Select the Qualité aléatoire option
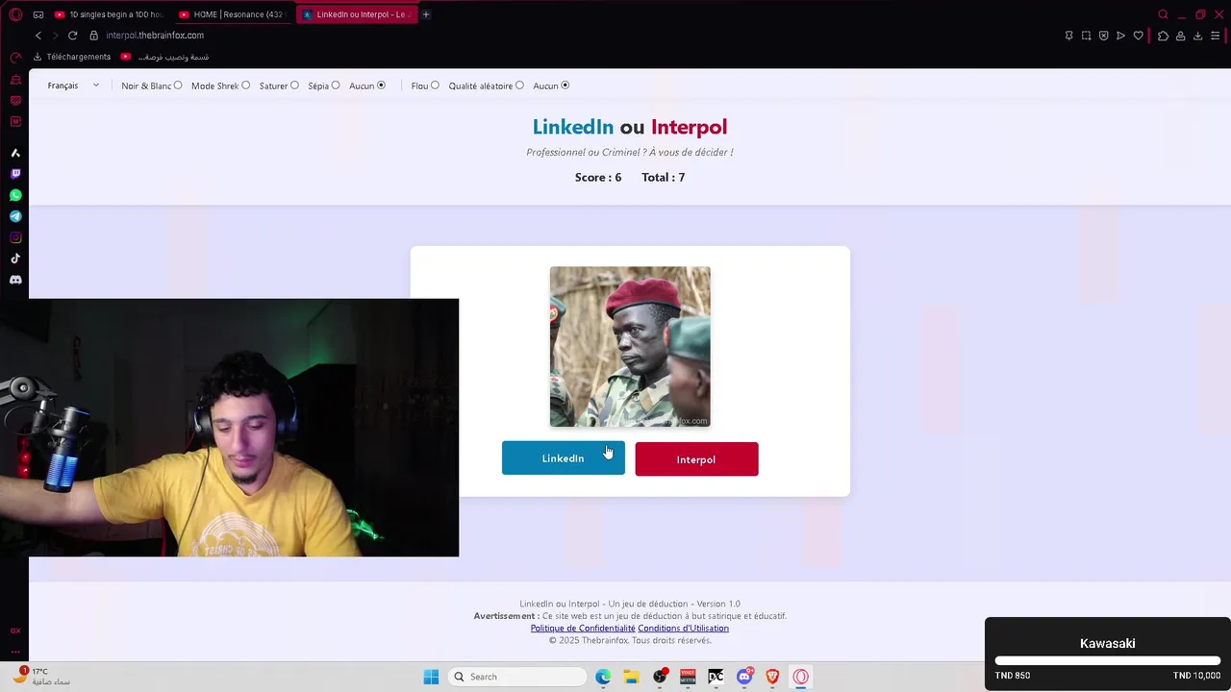This screenshot has width=1231, height=692. coord(520,86)
